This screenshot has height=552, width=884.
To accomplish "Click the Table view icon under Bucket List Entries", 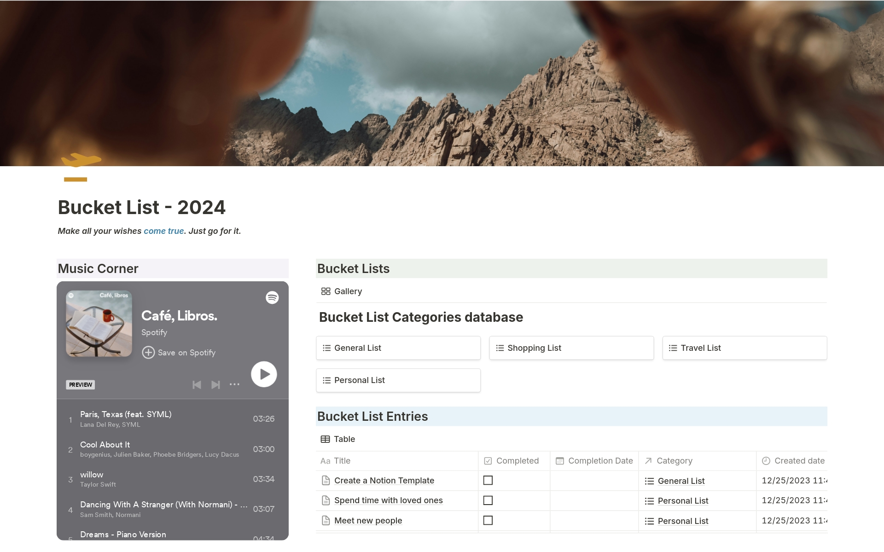I will pyautogui.click(x=326, y=439).
